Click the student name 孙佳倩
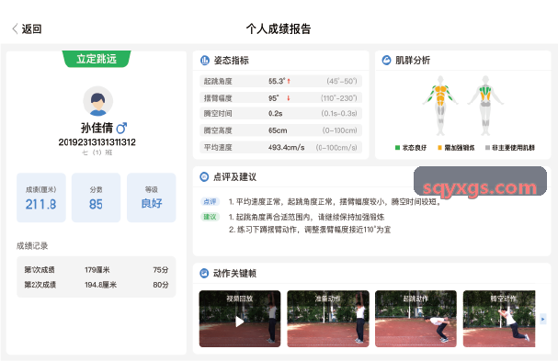The width and height of the screenshot is (558, 361). click(97, 128)
